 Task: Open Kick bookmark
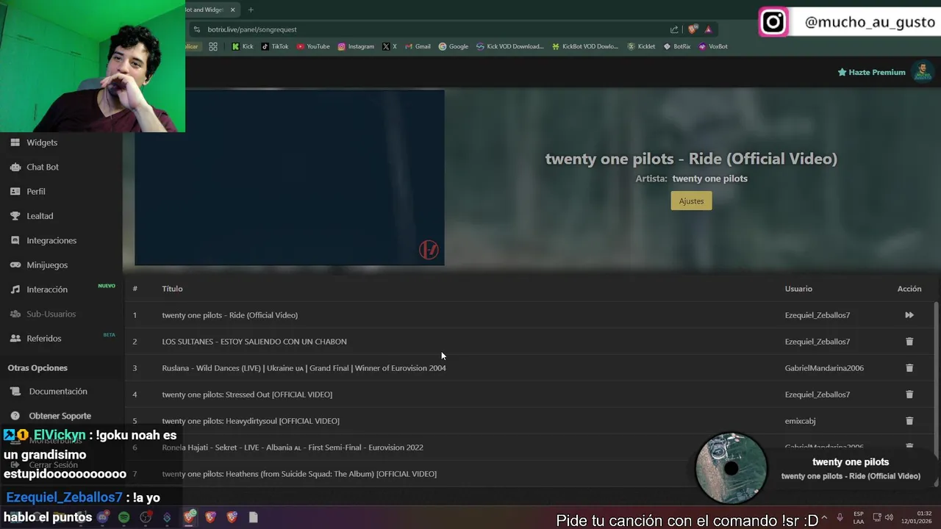243,46
